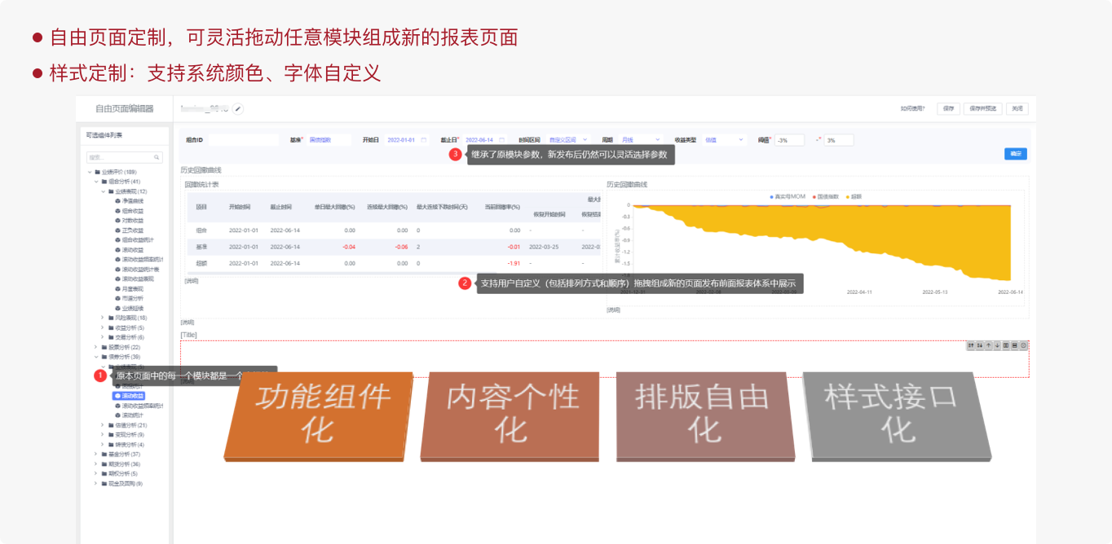This screenshot has width=1112, height=544.
Task: Click the up arrow in module toolbar
Action: (988, 345)
